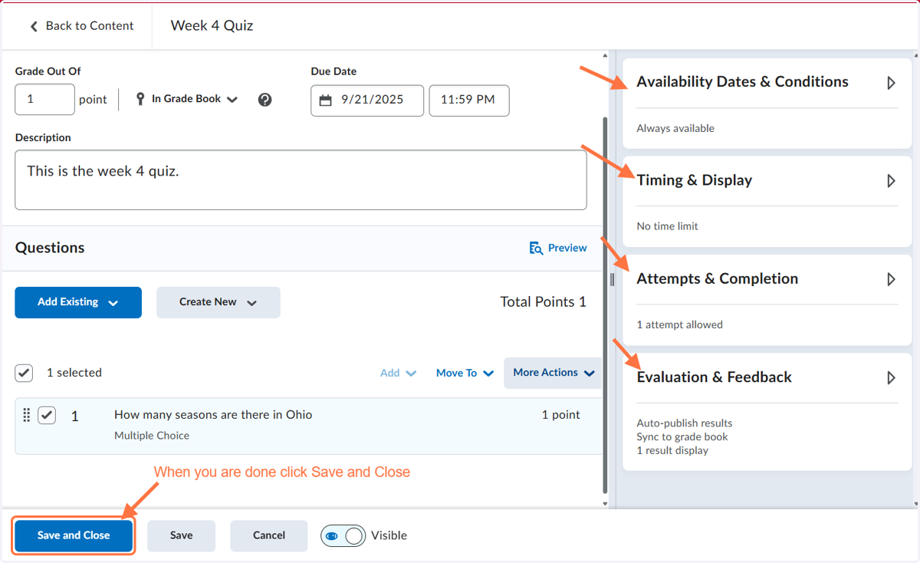This screenshot has width=920, height=563.
Task: Click the Week 4 Quiz title
Action: point(212,26)
